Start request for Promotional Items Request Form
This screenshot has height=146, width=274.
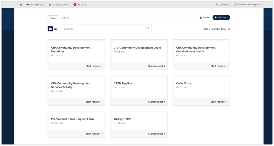[94, 134]
